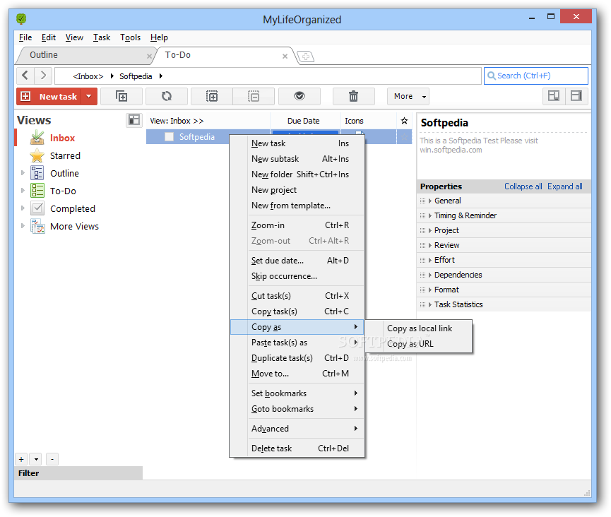Open the Edit menu
Viewport: 611px width, 517px height.
tap(49, 37)
